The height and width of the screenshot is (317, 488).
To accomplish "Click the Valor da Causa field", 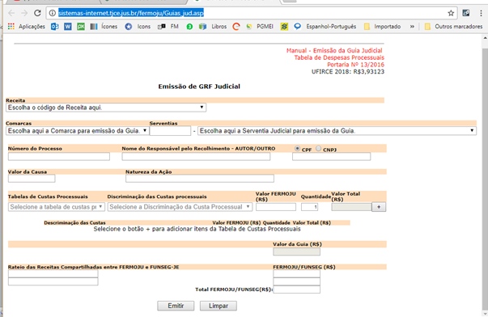I will click(x=32, y=179).
